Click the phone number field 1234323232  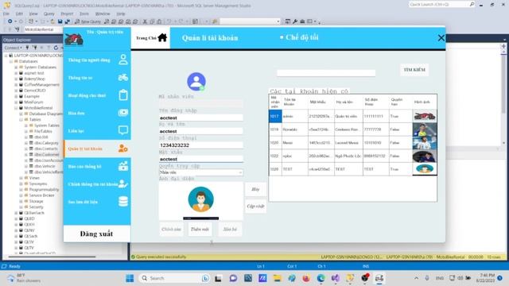(201, 145)
